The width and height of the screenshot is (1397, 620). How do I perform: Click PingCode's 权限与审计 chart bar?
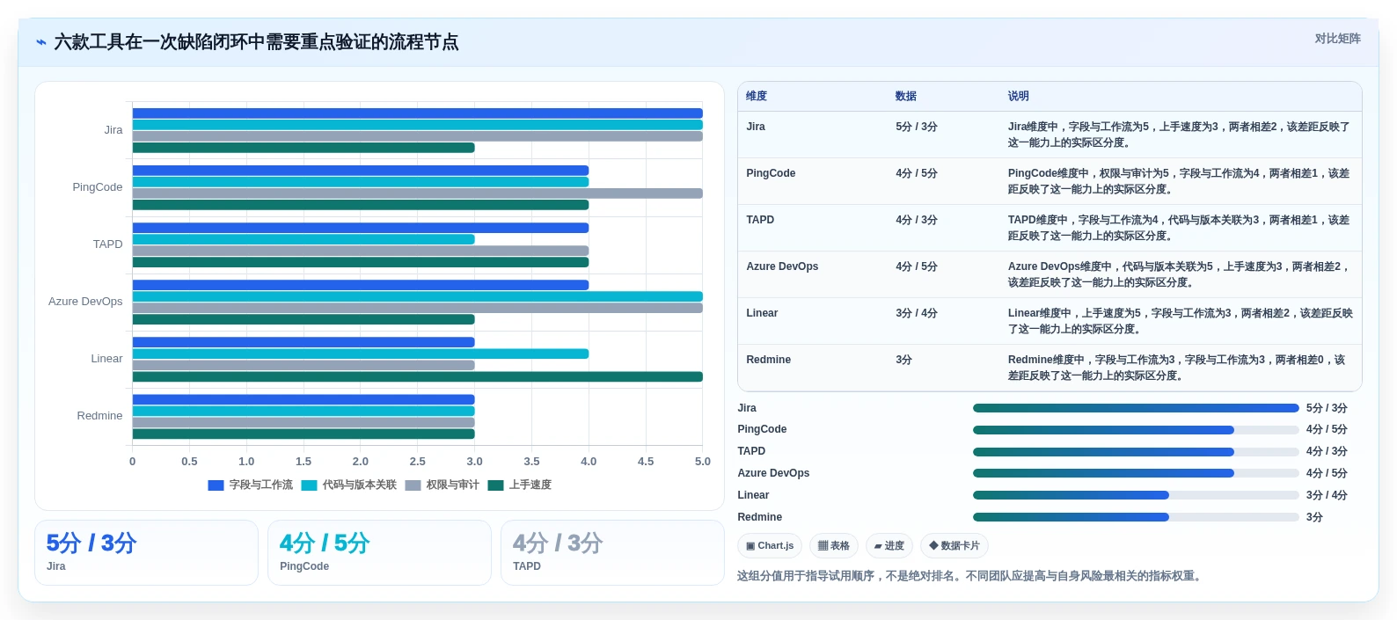point(417,193)
